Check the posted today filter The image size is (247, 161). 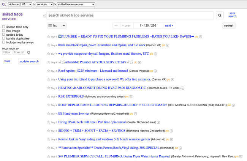pos(4,35)
